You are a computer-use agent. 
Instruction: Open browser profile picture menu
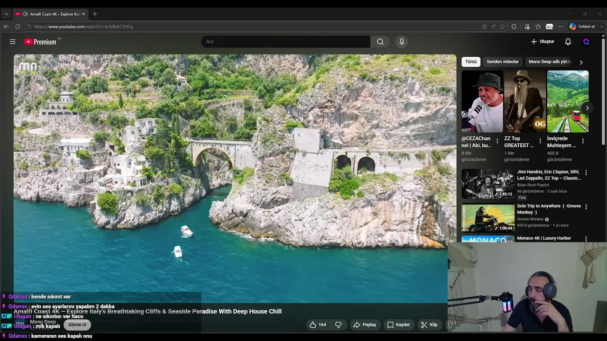549,27
